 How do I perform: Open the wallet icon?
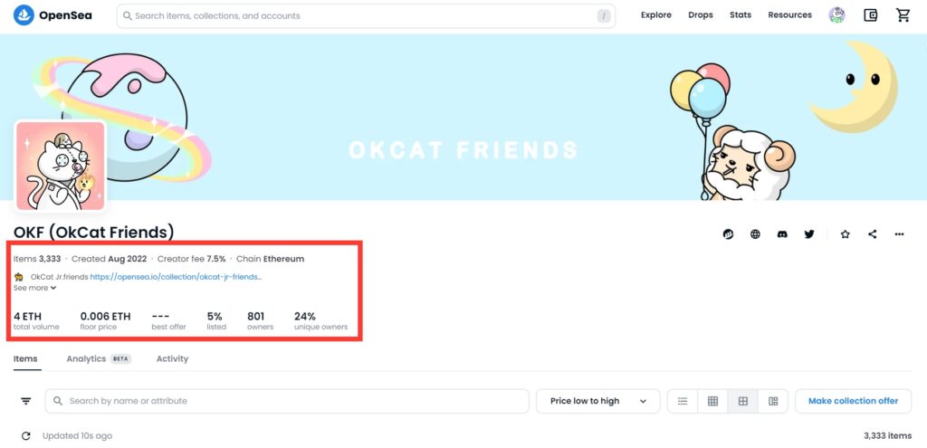click(x=870, y=15)
